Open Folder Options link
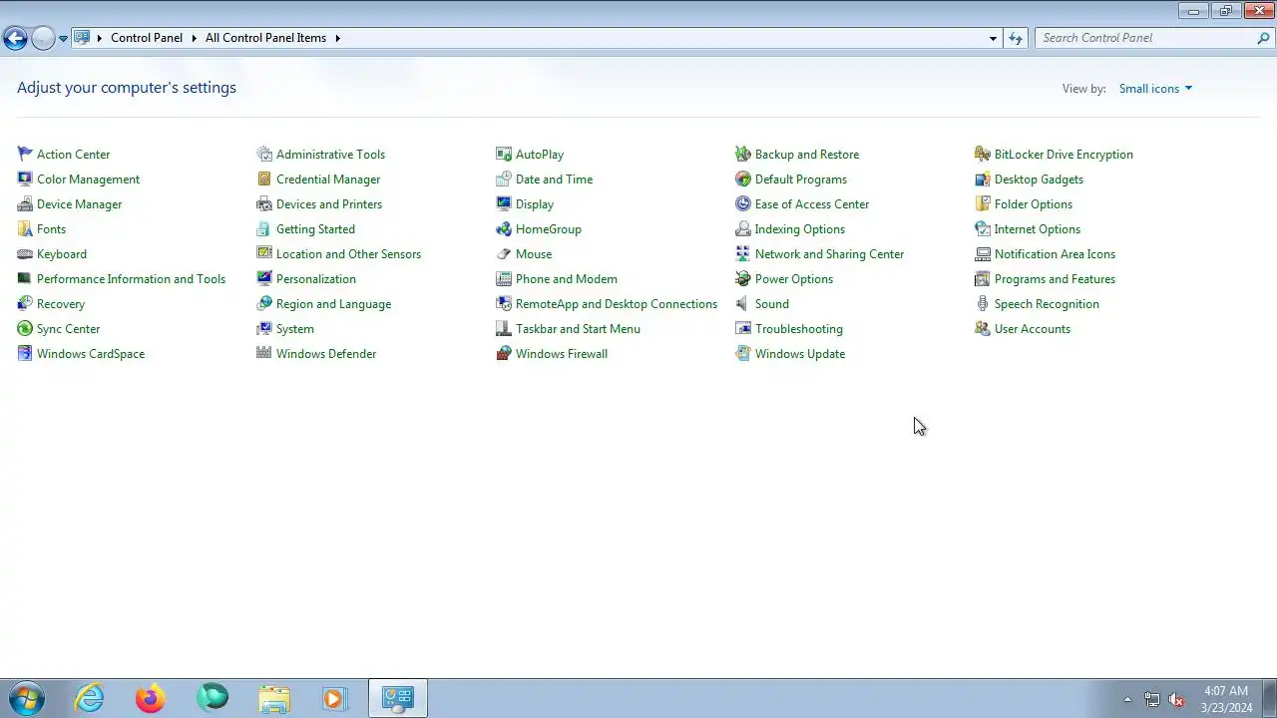The image size is (1277, 718). point(1034,204)
